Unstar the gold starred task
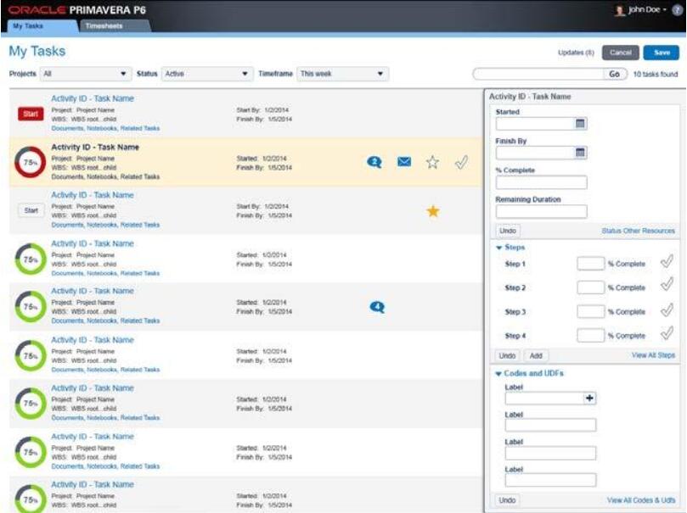The image size is (687, 513). (x=433, y=211)
